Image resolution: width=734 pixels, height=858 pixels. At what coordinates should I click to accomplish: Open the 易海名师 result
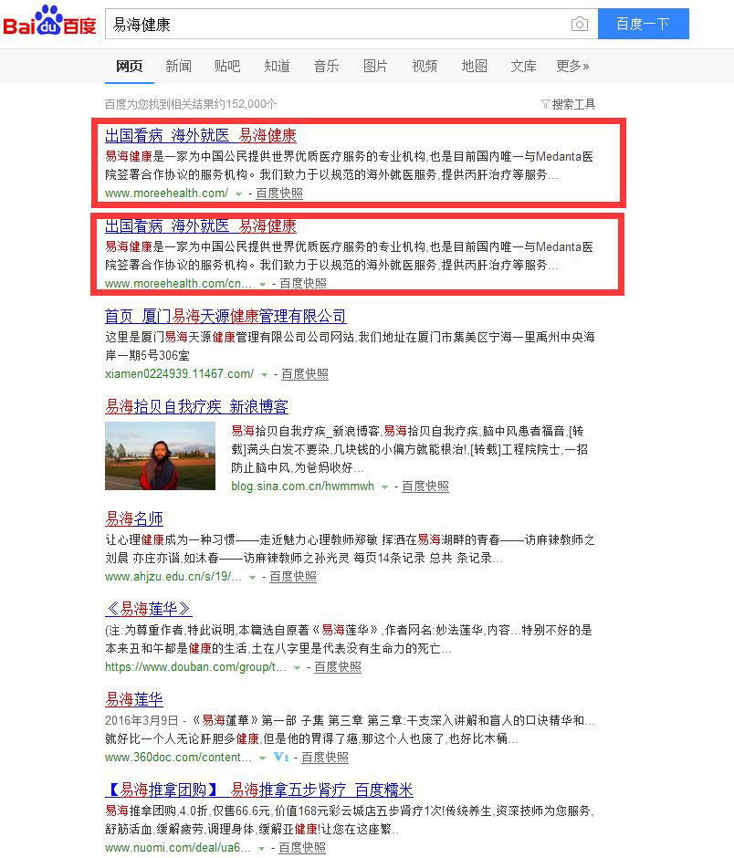(134, 518)
